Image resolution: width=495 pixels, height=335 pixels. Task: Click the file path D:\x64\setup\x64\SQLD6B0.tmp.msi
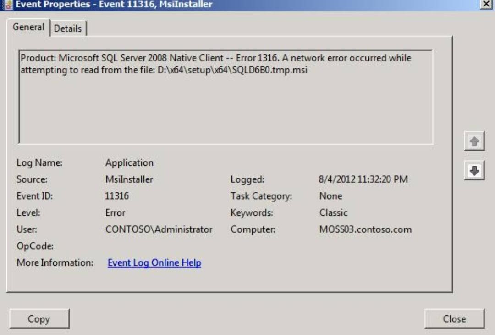click(x=232, y=70)
